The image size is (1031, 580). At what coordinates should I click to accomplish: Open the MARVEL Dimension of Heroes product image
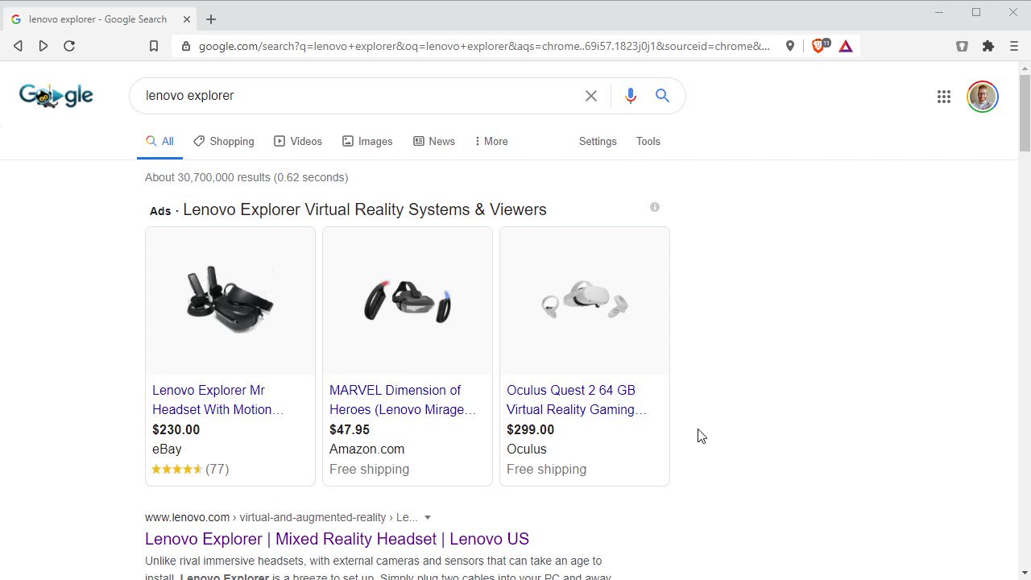pyautogui.click(x=408, y=301)
